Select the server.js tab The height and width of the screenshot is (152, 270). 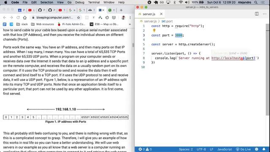[x=149, y=14]
